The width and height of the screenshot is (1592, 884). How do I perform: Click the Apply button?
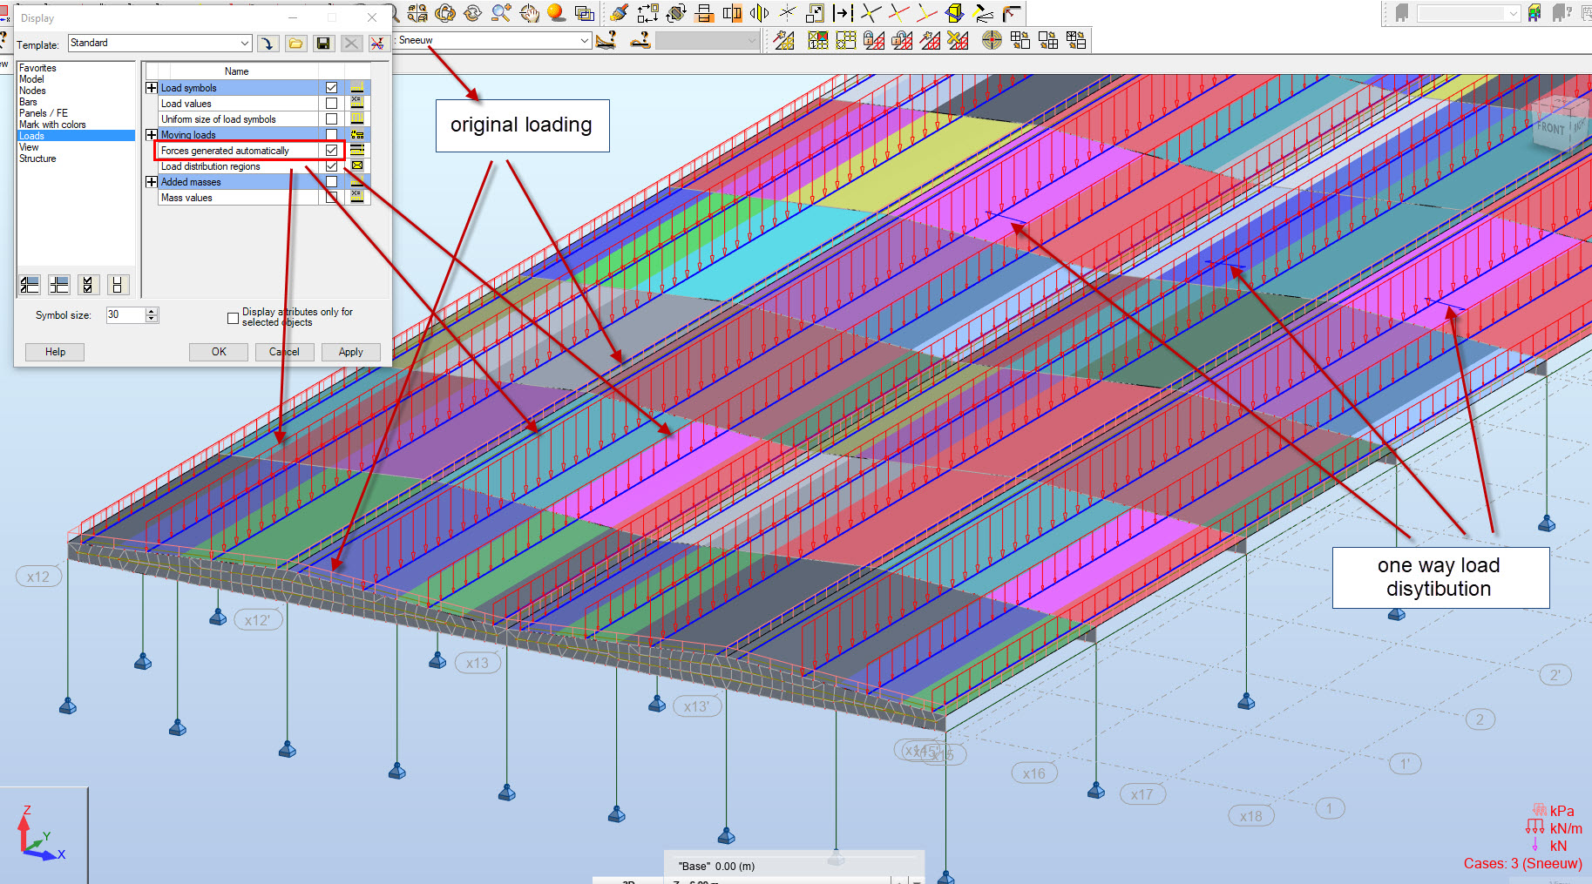pos(350,352)
